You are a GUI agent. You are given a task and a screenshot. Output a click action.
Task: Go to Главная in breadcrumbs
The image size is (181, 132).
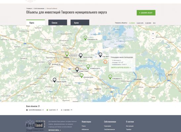[x=29, y=9]
